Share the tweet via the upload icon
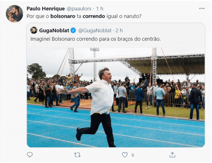212x163 pixels. pos(172,155)
